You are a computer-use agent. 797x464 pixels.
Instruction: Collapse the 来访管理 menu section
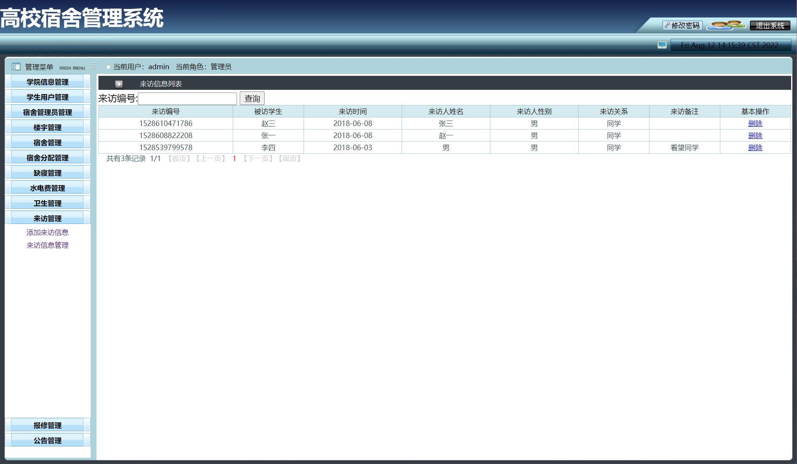coord(47,218)
